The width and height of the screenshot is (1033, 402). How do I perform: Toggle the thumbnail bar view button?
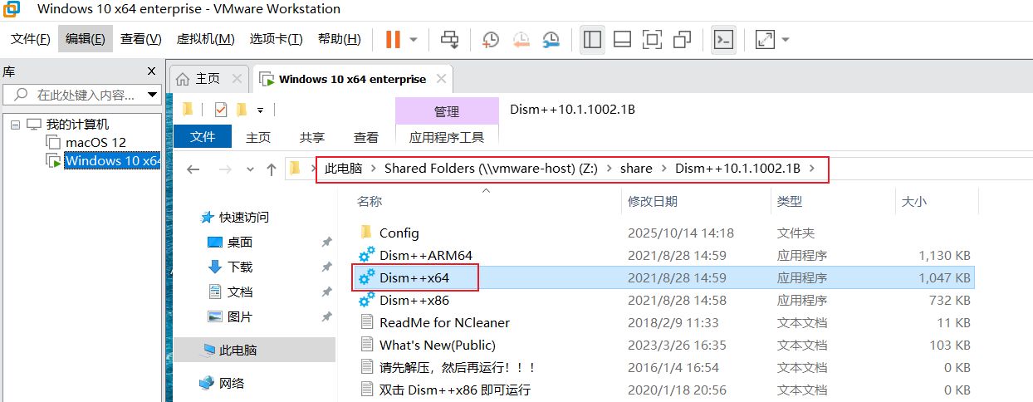click(x=623, y=39)
